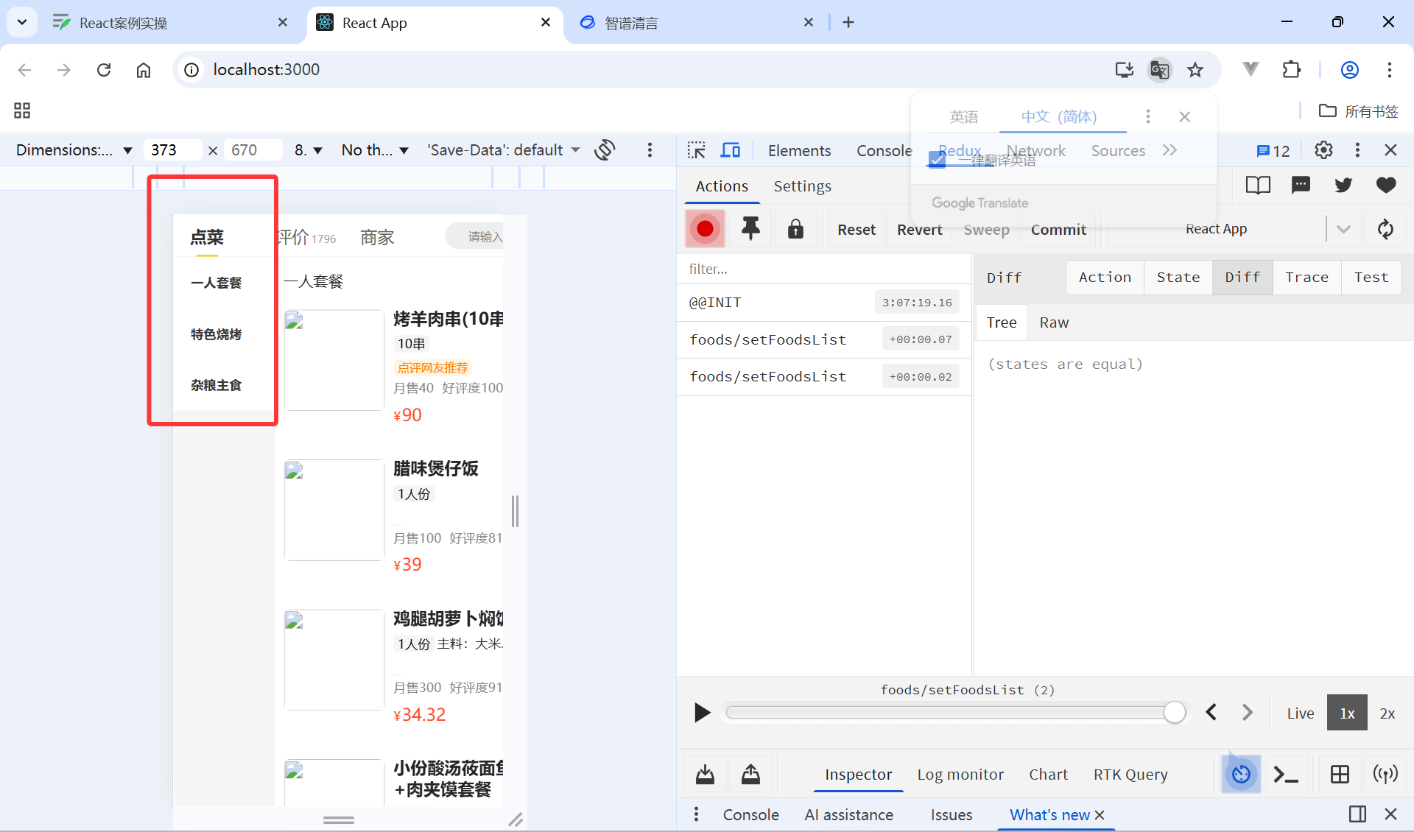Toggle the always translate English checkbox

937,160
